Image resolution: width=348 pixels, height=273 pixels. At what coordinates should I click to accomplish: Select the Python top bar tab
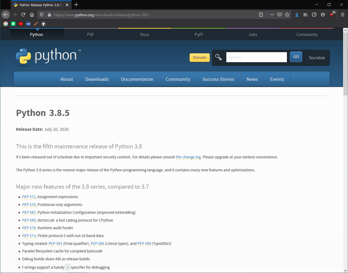(37, 34)
